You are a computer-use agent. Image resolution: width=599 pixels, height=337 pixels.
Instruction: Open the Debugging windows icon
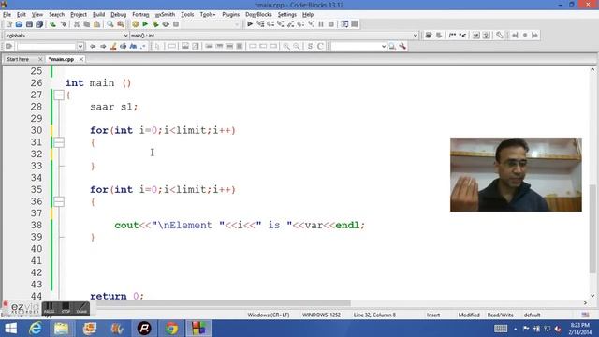344,24
